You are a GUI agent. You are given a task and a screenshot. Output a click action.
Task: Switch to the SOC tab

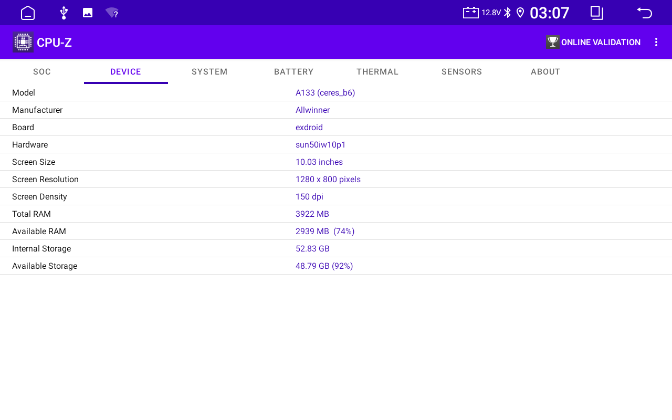click(42, 72)
